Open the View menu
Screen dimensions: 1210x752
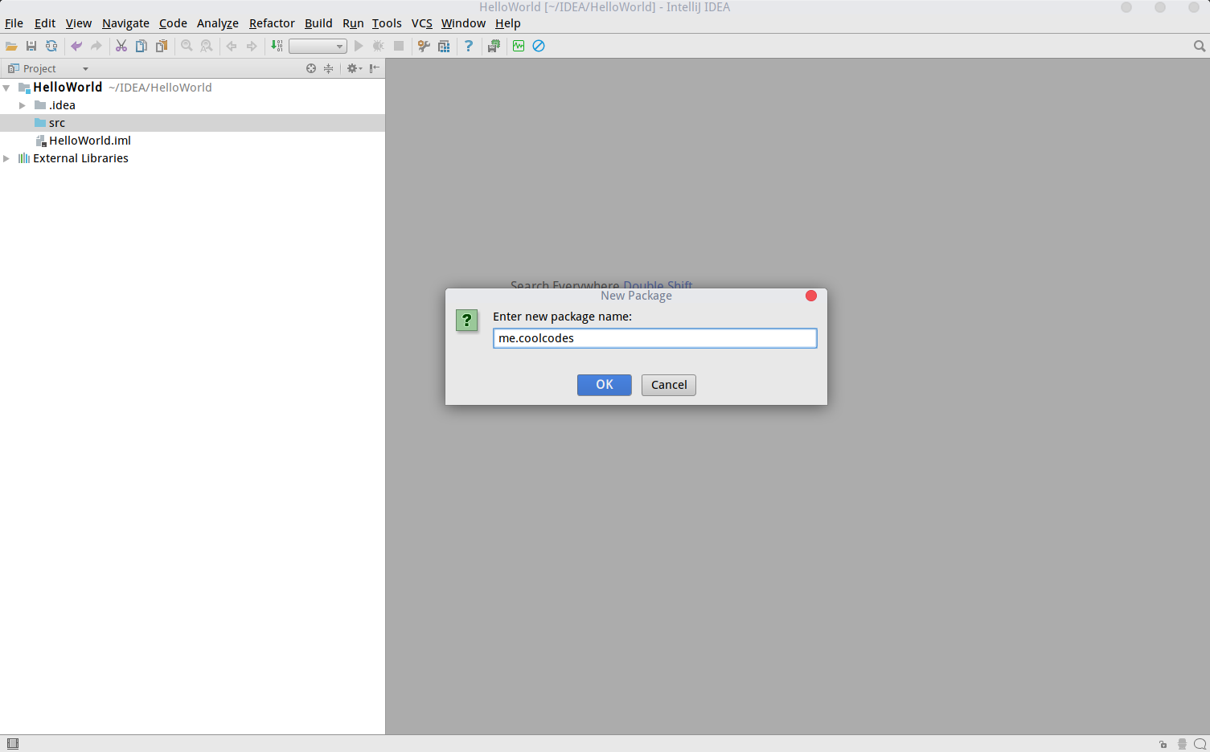click(79, 23)
